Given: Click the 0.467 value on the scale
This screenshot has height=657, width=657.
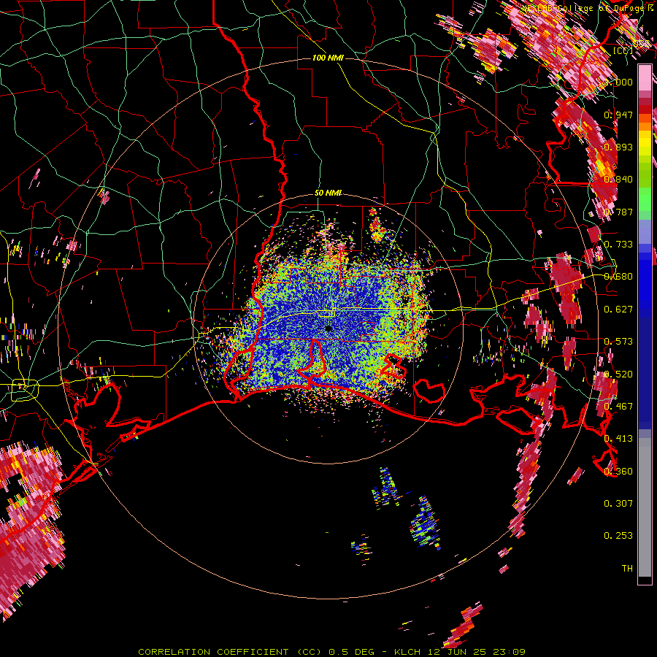Looking at the screenshot, I should (x=618, y=407).
